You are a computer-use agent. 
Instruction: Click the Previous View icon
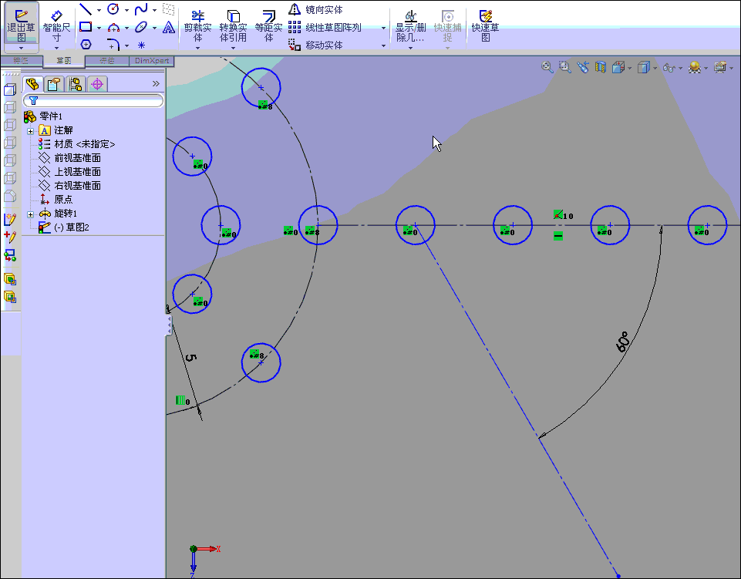point(583,67)
